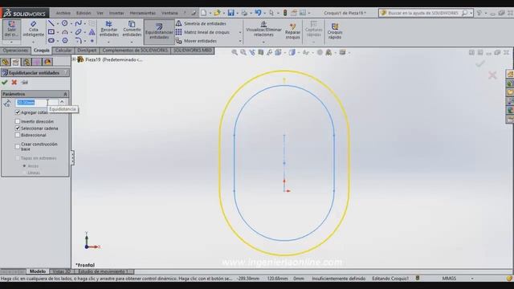Click the Salir del croquis icon
Viewport: 514px width, 289px height.
click(x=11, y=29)
